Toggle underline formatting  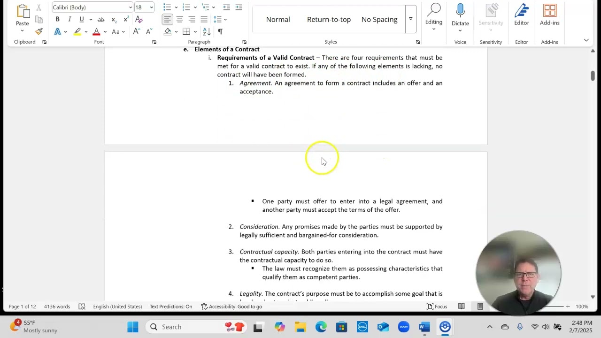82,19
